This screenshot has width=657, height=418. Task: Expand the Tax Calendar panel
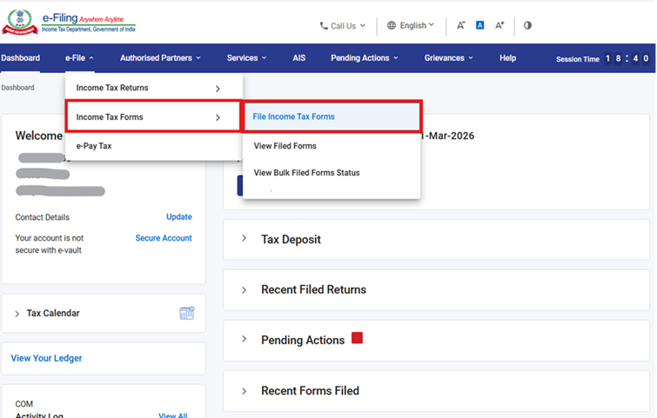click(52, 313)
